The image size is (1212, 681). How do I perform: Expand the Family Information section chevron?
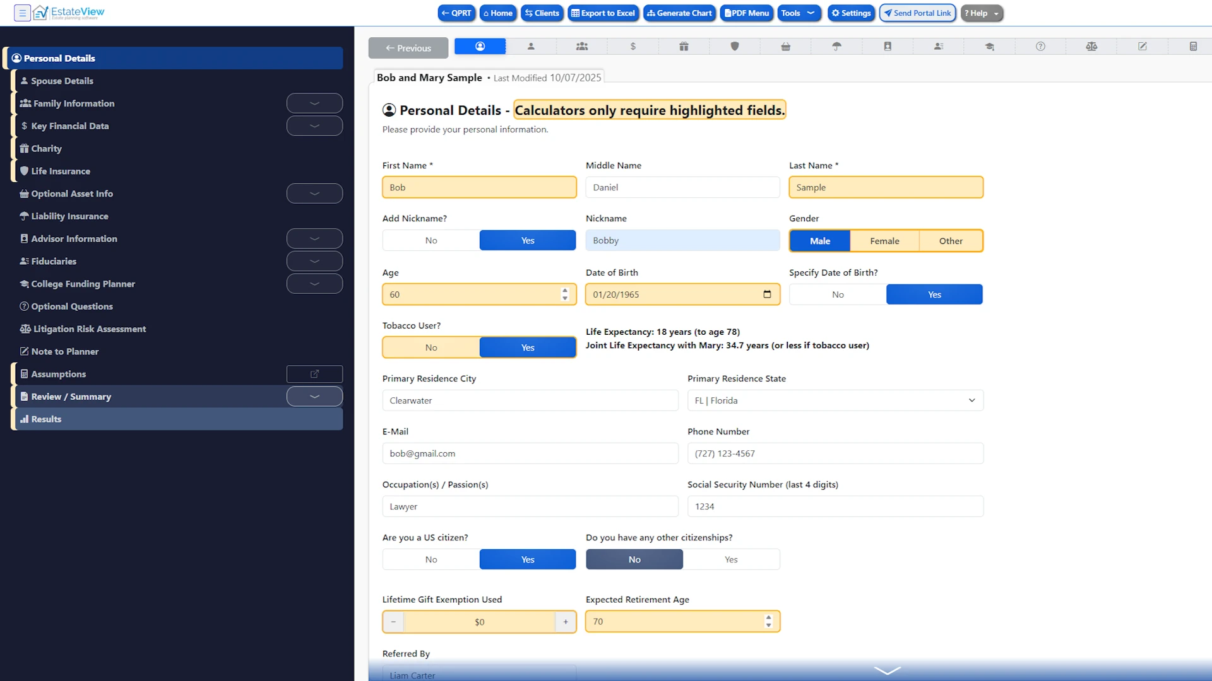314,103
